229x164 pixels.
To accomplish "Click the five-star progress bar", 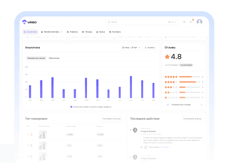I will pyautogui.click(x=190, y=77).
